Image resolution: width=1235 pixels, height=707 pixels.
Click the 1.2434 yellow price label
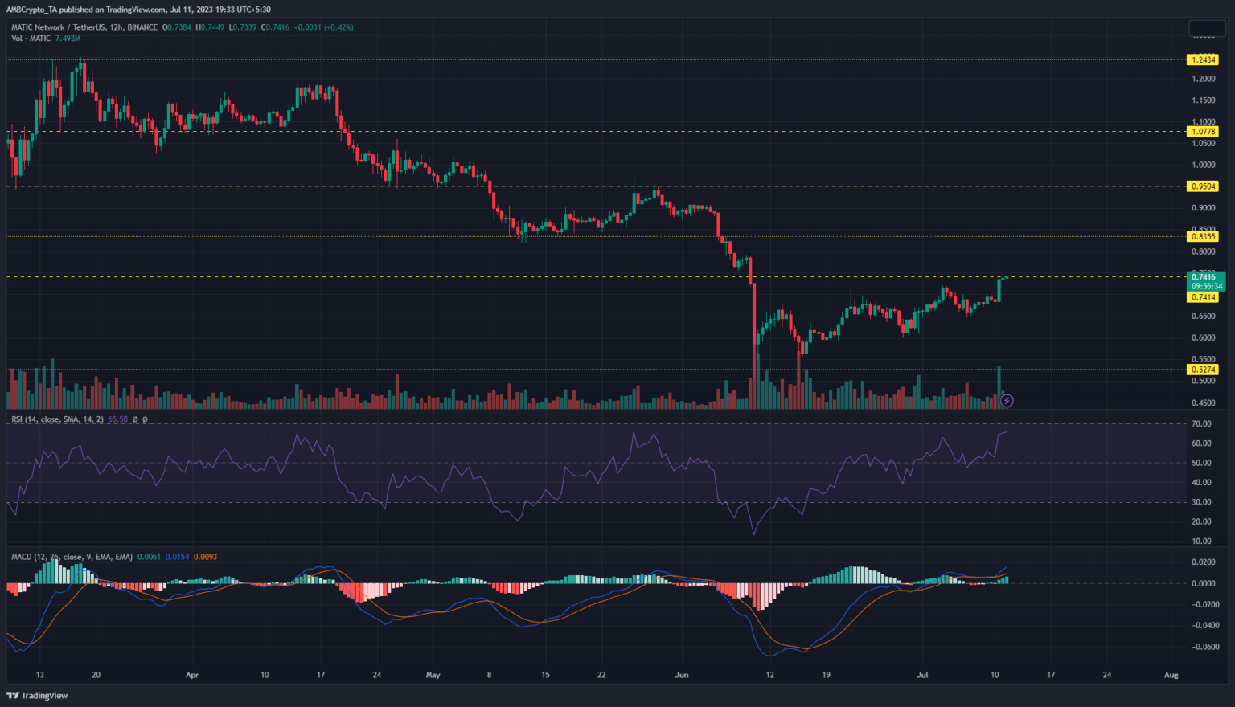pos(1203,60)
